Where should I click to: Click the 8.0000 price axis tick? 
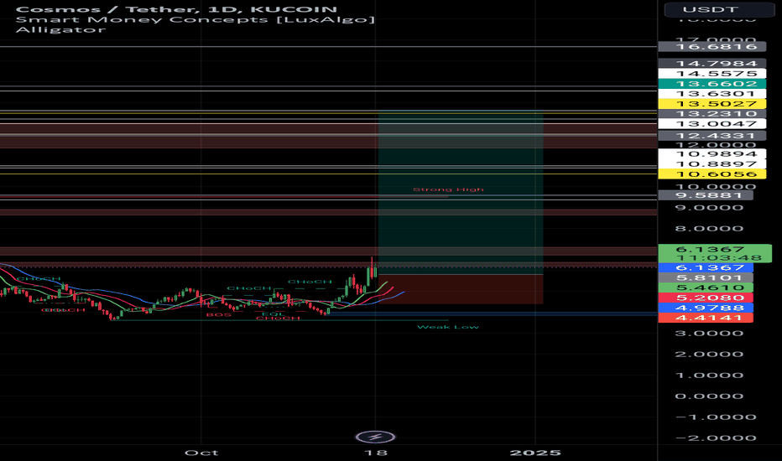click(709, 229)
